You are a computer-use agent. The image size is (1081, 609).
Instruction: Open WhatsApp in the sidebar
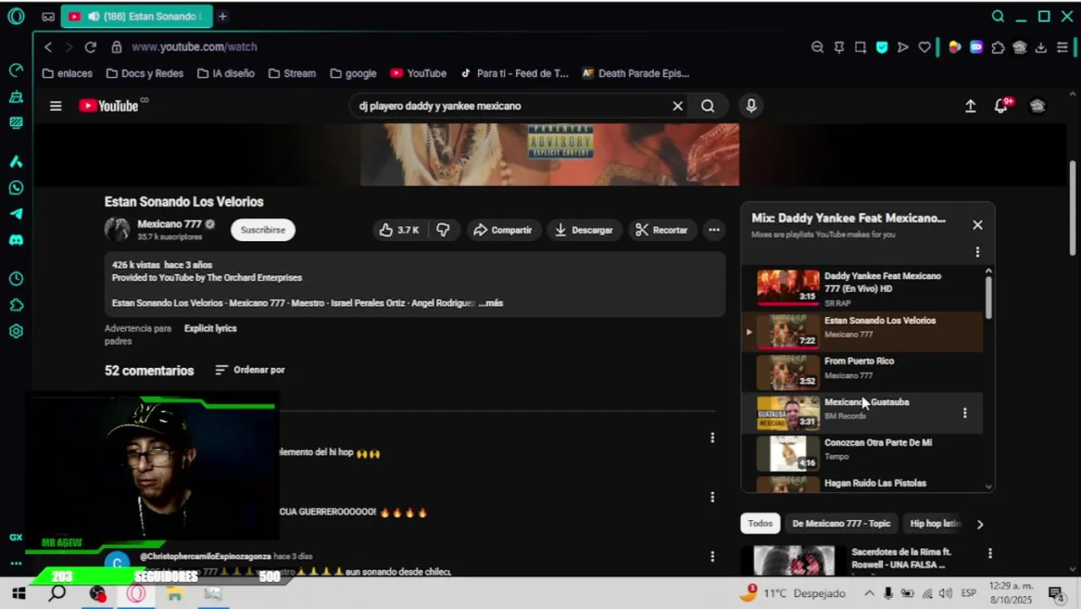click(15, 188)
